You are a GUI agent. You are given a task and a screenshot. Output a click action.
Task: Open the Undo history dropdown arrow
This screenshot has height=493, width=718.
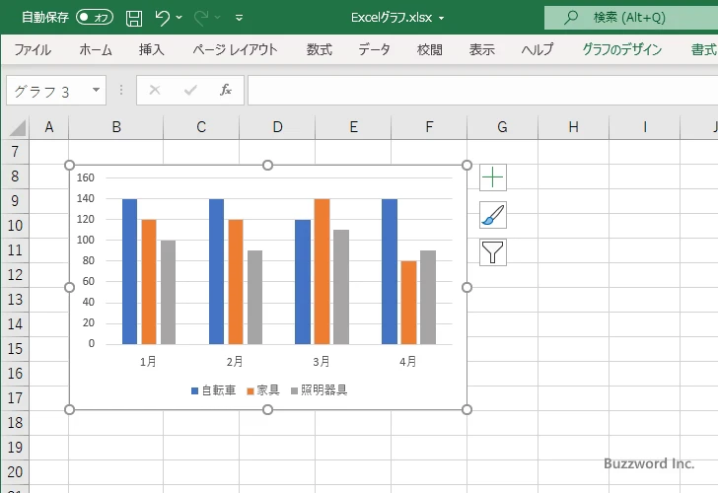click(x=179, y=18)
